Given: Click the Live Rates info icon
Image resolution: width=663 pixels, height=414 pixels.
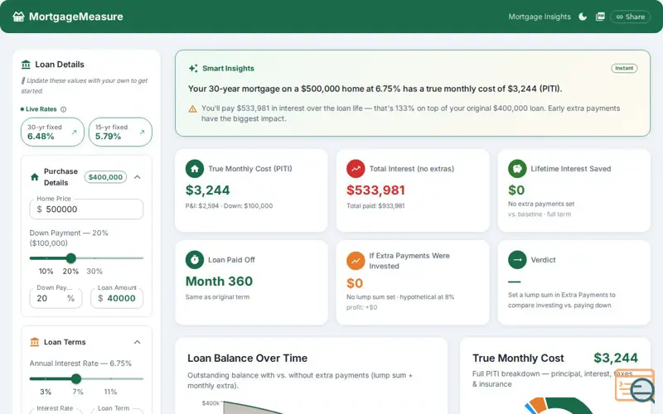Looking at the screenshot, I should pos(64,109).
